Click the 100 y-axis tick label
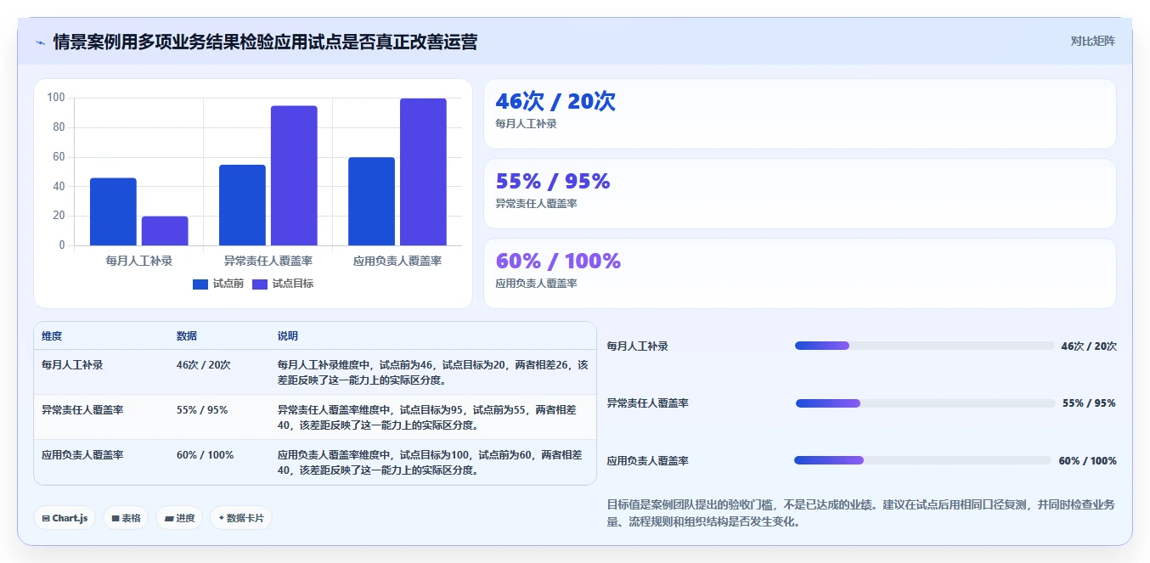 56,98
